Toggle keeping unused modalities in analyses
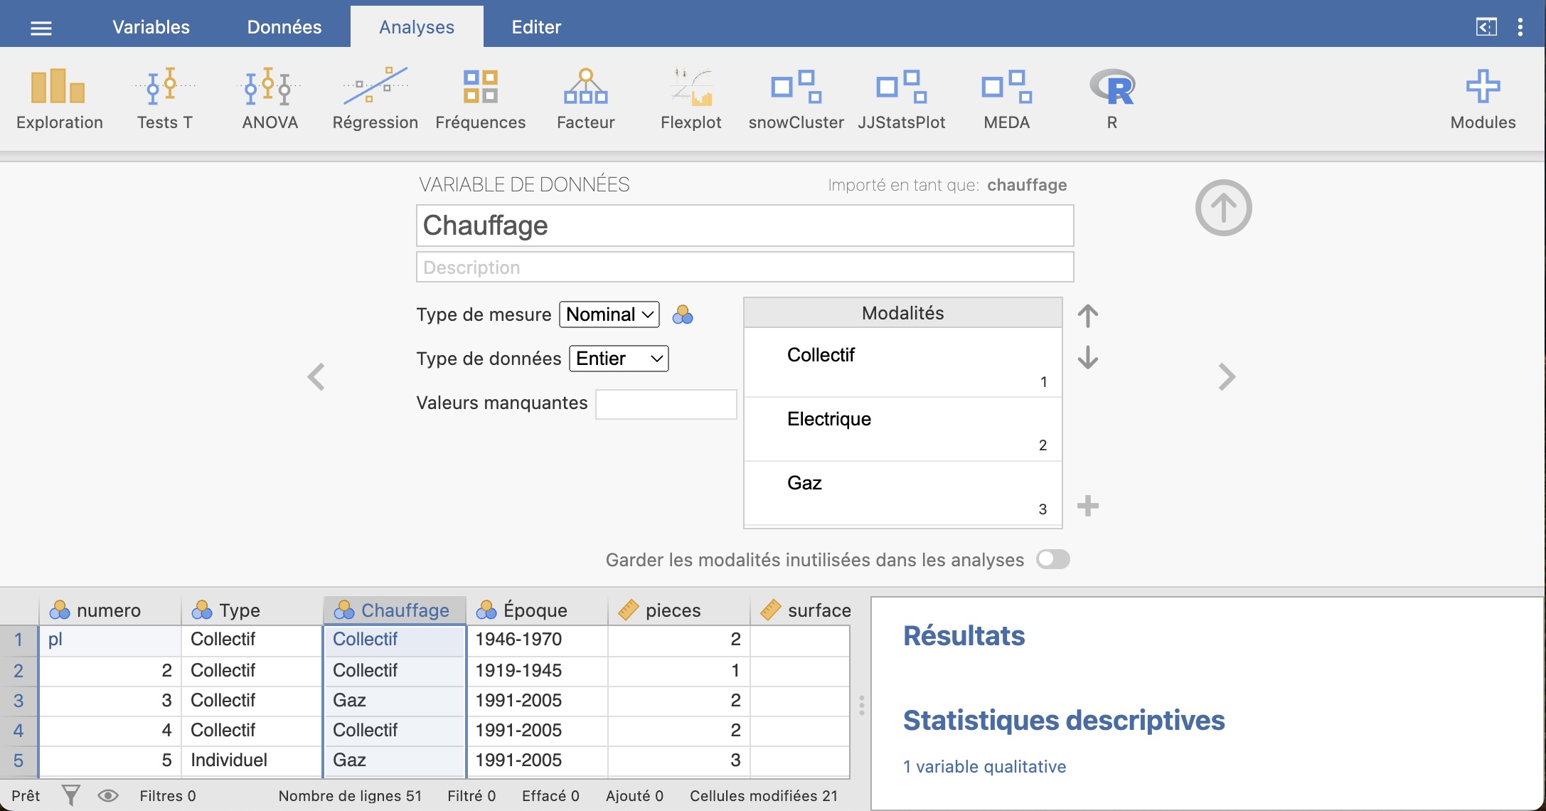This screenshot has width=1546, height=811. [x=1052, y=559]
